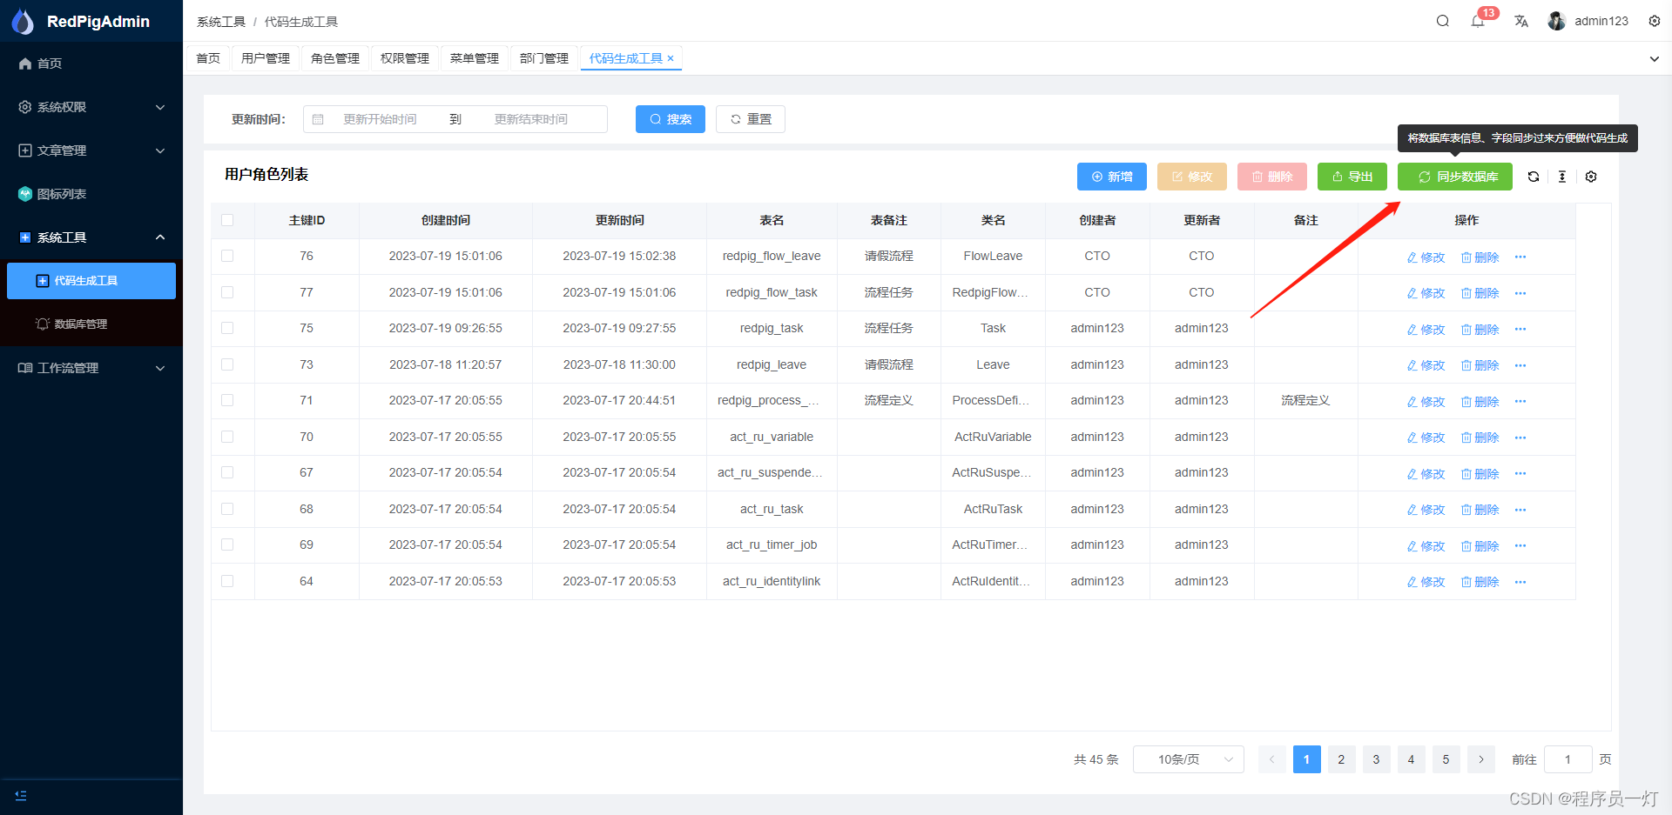1672x815 pixels.
Task: Open more options for row 68
Action: (x=1520, y=510)
